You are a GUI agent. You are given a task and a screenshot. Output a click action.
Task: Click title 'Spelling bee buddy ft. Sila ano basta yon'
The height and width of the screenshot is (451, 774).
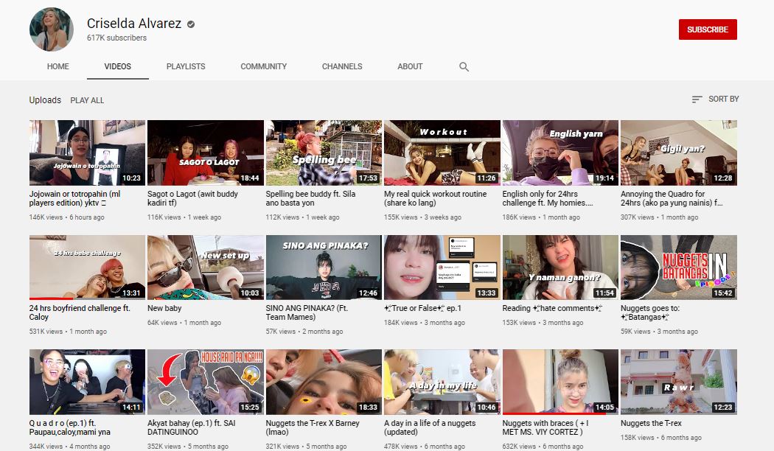310,198
